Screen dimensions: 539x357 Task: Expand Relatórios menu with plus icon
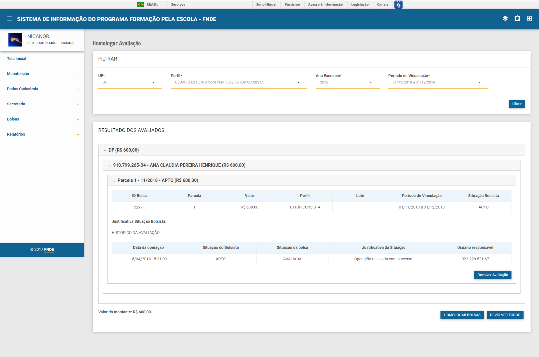(78, 135)
